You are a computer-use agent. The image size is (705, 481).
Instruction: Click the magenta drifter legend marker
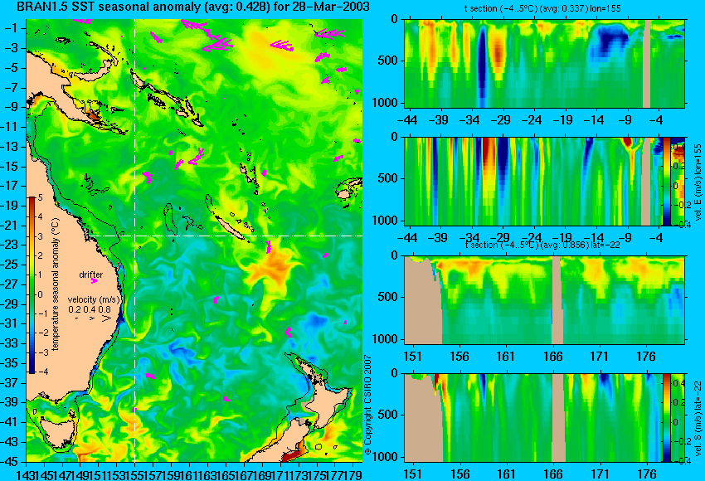coord(95,281)
